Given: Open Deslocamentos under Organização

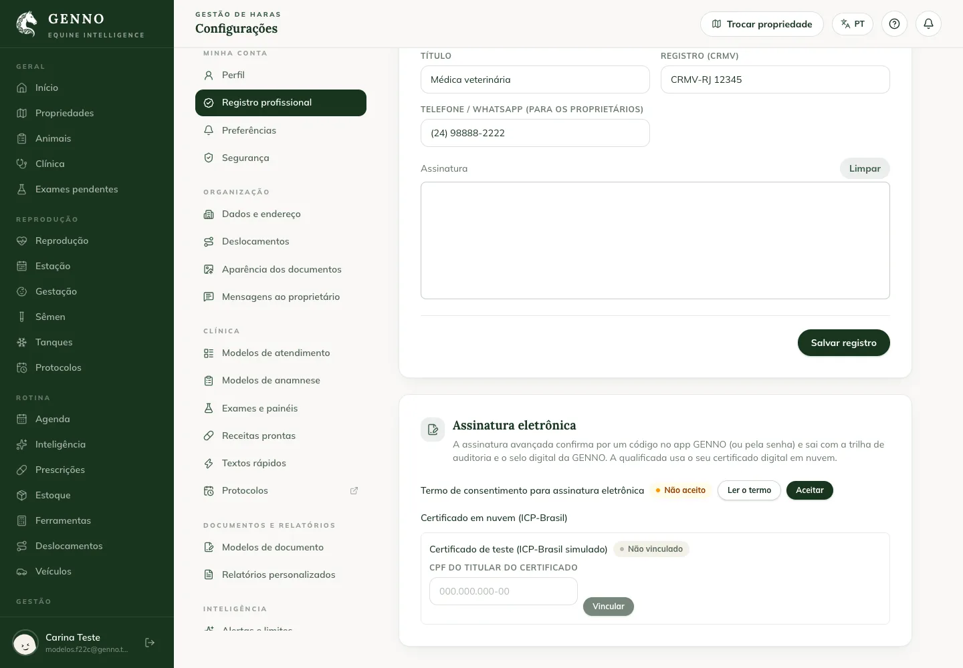Looking at the screenshot, I should coord(281,241).
